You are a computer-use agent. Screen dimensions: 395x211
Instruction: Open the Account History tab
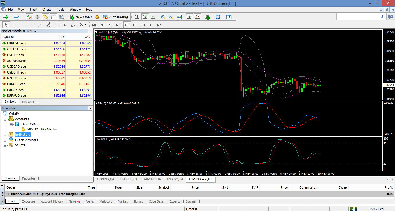pos(52,201)
